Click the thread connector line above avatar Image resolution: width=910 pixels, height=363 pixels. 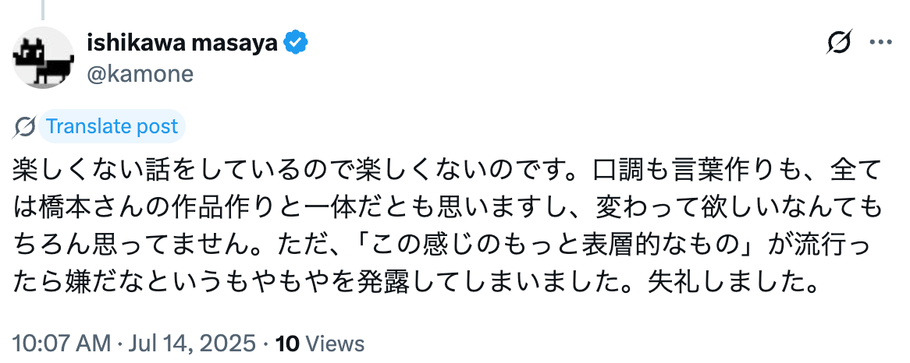point(44,8)
